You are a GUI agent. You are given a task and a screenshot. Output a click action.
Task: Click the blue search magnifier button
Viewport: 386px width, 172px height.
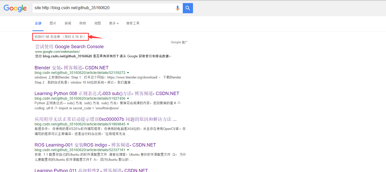188,8
